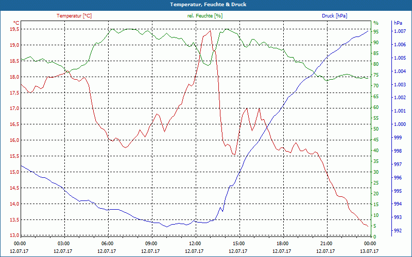
Task: Click the 13.07.17 date label
Action: (369, 251)
